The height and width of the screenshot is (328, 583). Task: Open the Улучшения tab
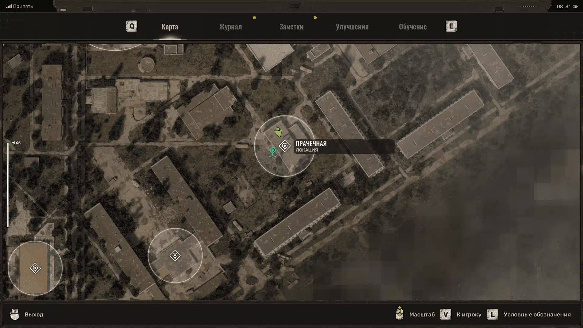352,27
